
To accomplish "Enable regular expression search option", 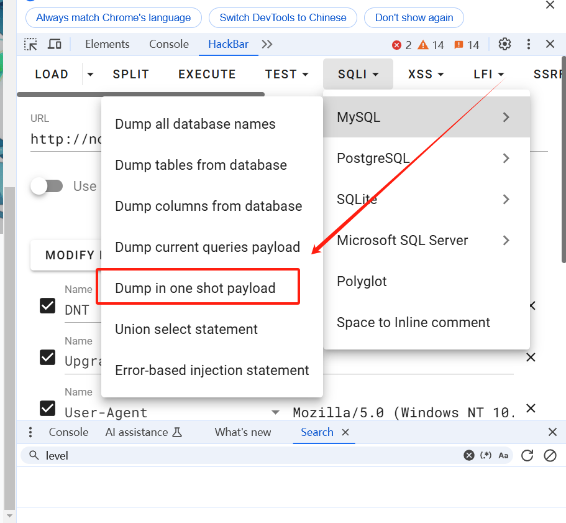I will pos(486,455).
